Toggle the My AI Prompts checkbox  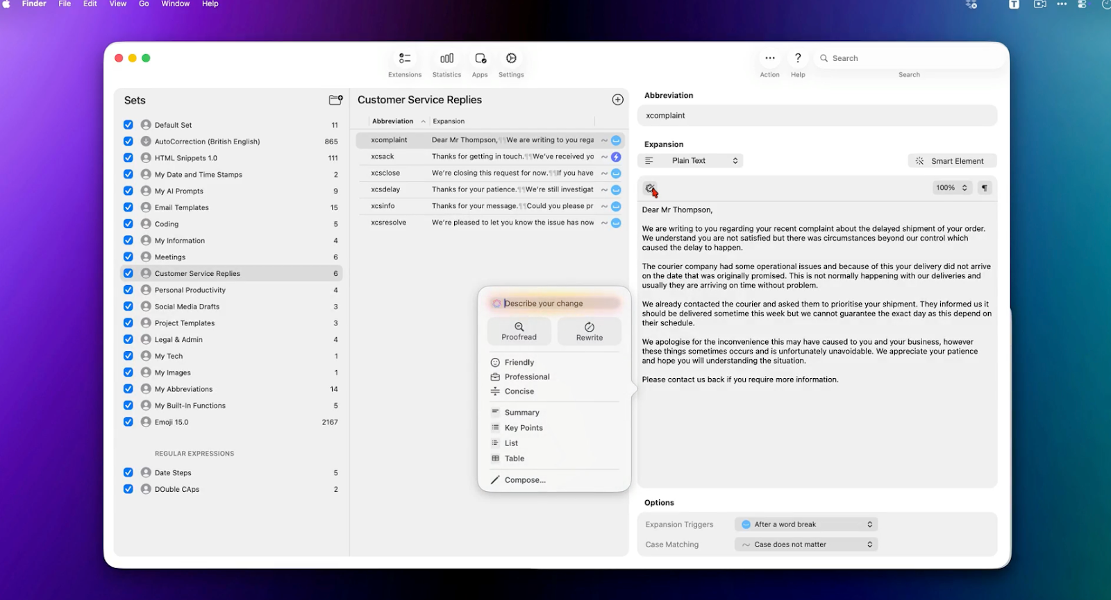128,191
